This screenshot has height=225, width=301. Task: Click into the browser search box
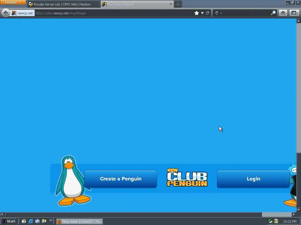click(x=246, y=13)
